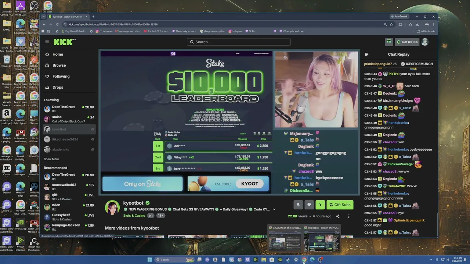Image resolution: width=470 pixels, height=264 pixels.
Task: Open the green shop icon beside Get KICKs
Action: tap(389, 42)
